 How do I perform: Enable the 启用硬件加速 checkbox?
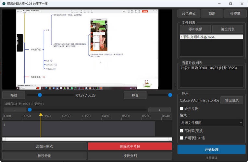click(x=182, y=138)
